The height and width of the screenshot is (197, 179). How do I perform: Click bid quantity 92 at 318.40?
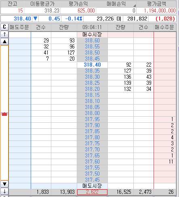[x=121, y=65]
